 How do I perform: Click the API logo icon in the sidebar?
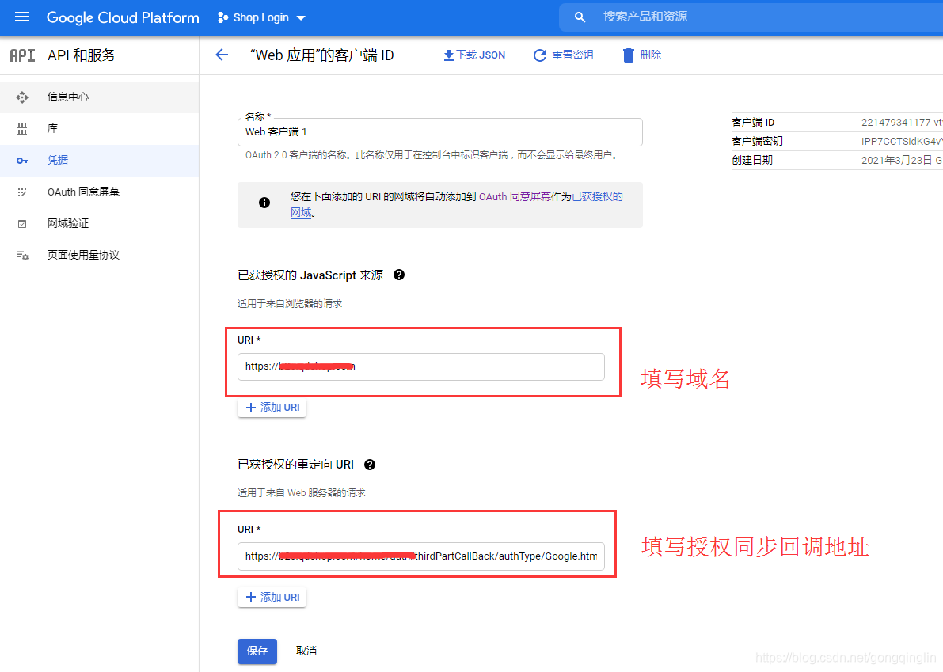22,55
